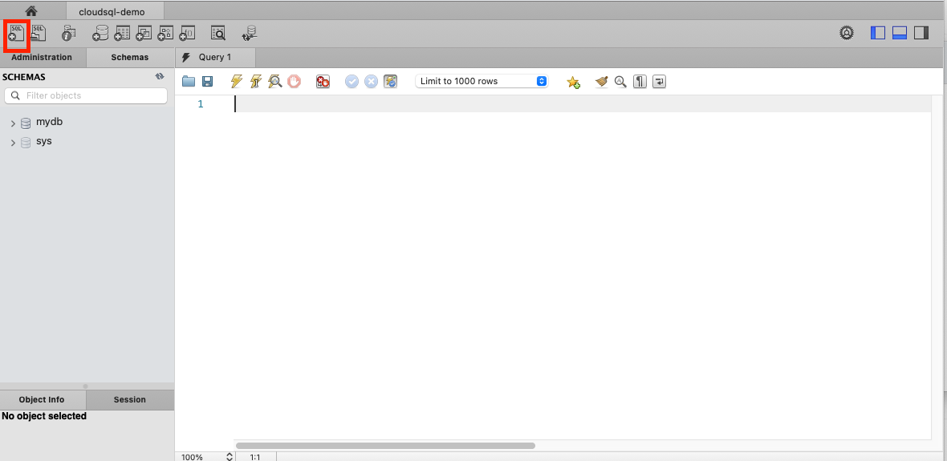Stop the executing query
This screenshot has width=947, height=461.
(x=294, y=82)
